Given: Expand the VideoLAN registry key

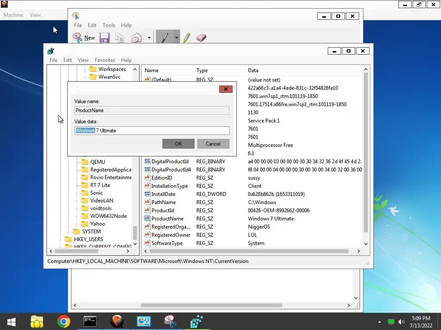Looking at the screenshot, I should (x=77, y=201).
